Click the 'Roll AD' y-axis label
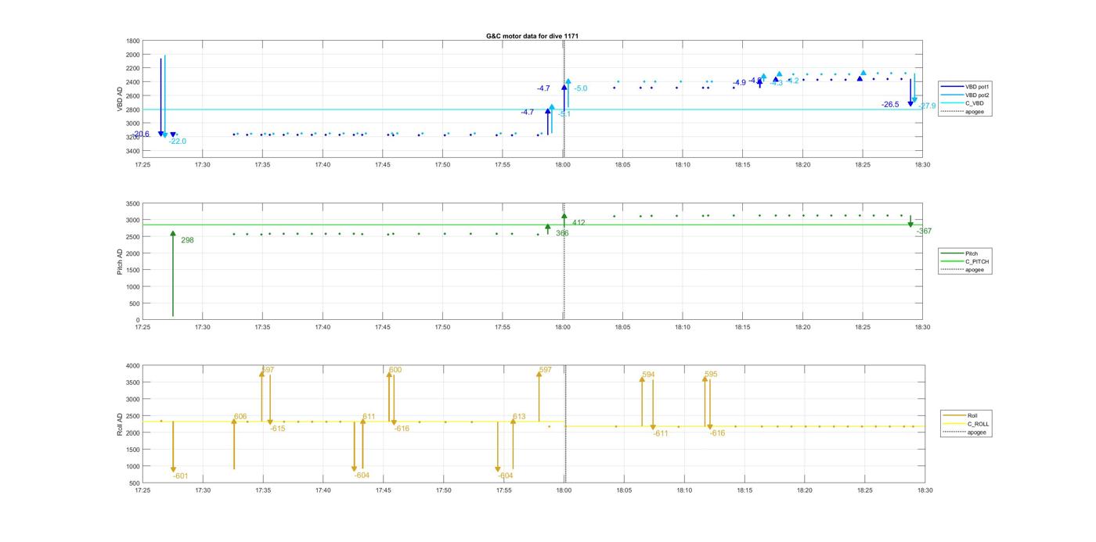This screenshot has width=1096, height=542. [120, 424]
